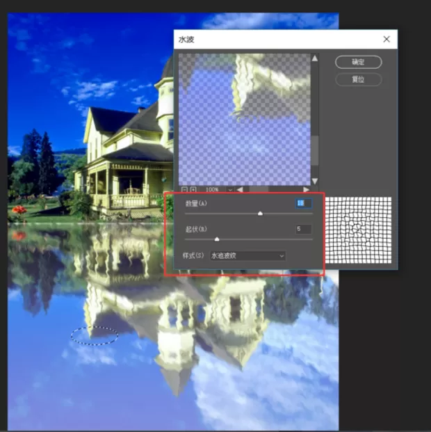Viewport: 431px width, 432px height.
Task: Click the 水波 dialog title text
Action: [x=186, y=40]
